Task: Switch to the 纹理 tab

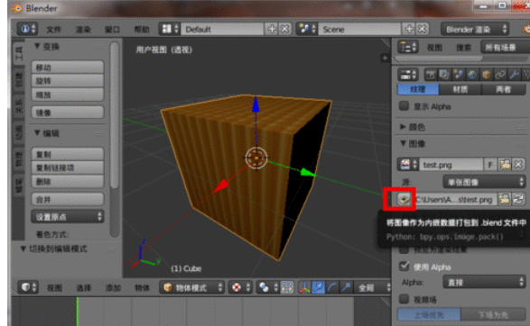Action: 418,89
